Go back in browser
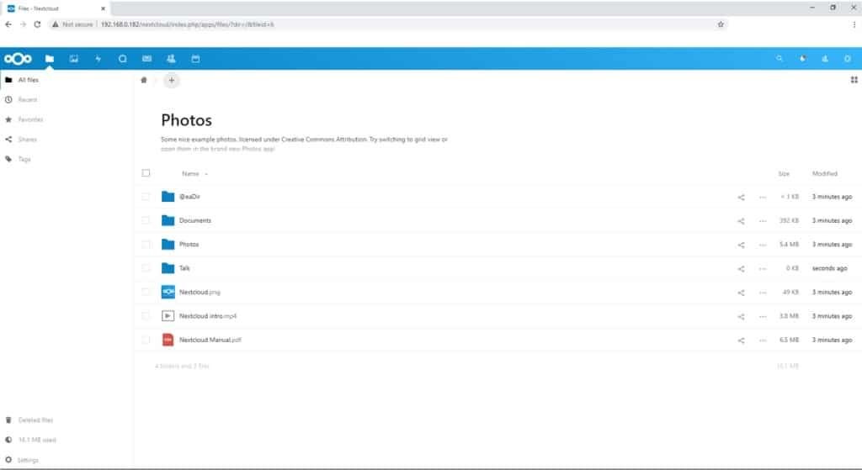This screenshot has height=470, width=862. point(8,24)
